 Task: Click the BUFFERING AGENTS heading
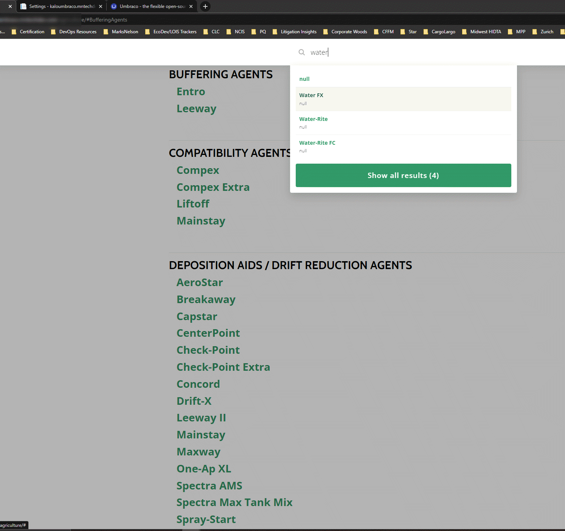[221, 74]
